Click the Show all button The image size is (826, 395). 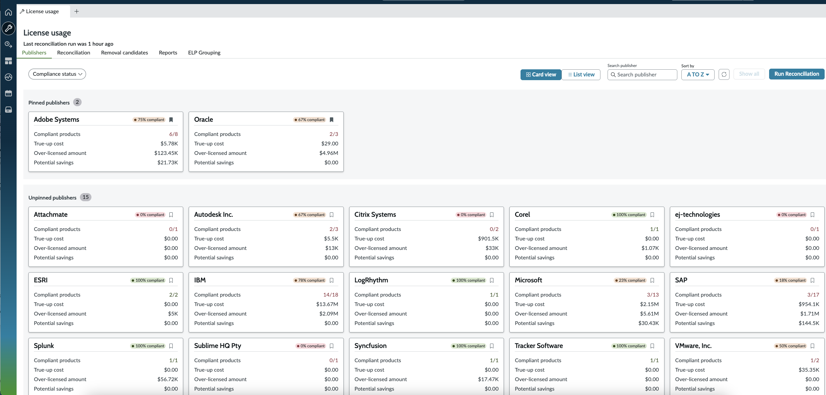point(749,74)
